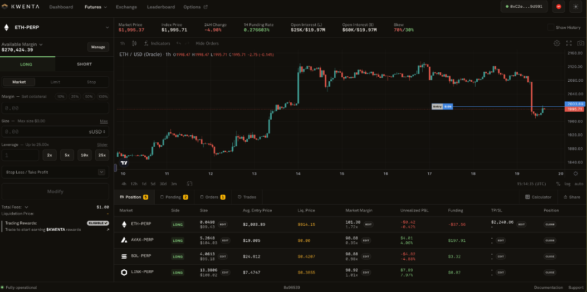Viewport: 587px width, 292px height.
Task: Open the Futures menu dropdown
Action: point(95,7)
